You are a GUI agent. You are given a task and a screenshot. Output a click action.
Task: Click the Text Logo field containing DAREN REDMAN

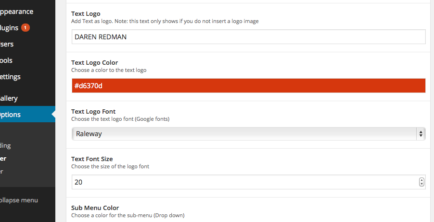point(249,36)
